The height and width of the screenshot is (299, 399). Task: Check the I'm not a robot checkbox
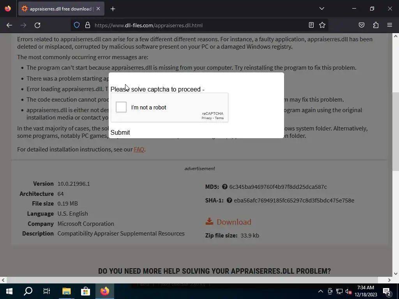coord(121,107)
